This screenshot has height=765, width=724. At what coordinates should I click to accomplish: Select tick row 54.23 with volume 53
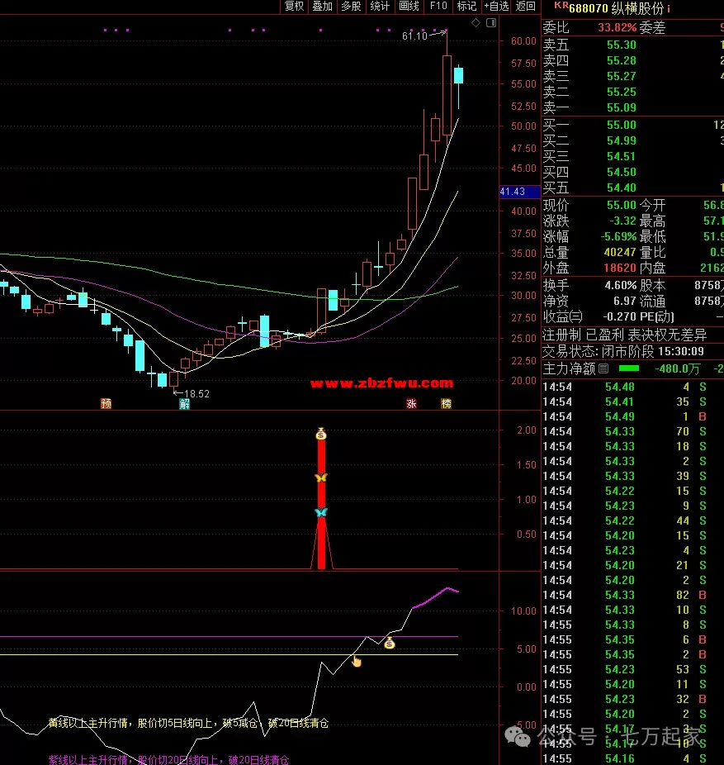coord(633,669)
